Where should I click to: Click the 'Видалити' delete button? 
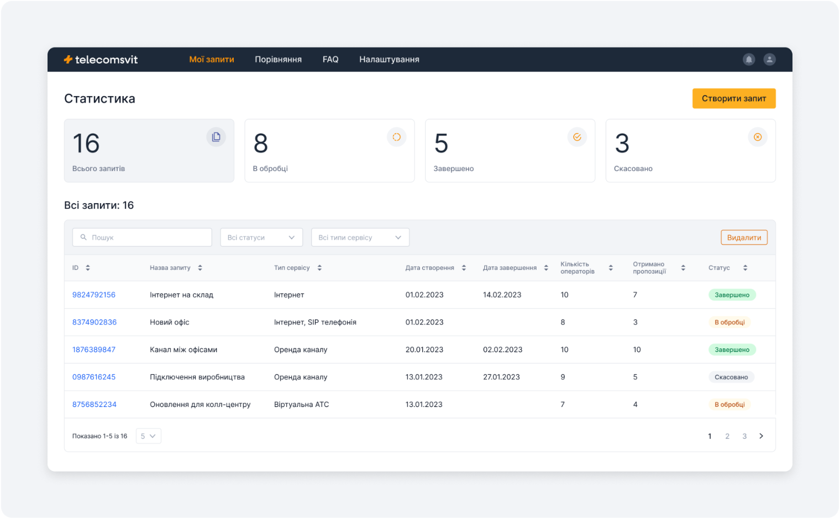(x=744, y=237)
